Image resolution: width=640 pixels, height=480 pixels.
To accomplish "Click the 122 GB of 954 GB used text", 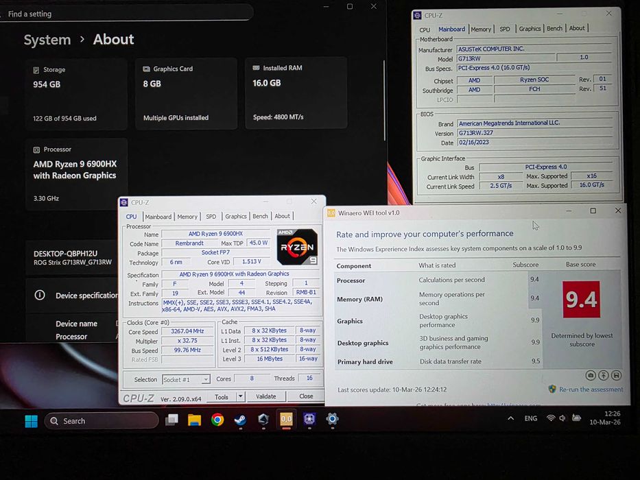I will (64, 119).
